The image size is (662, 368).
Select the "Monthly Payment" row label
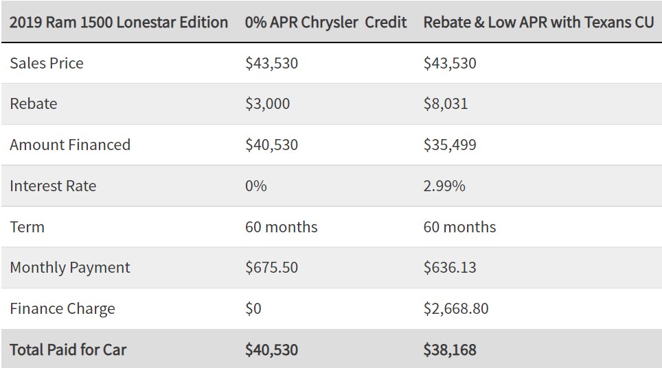click(69, 268)
